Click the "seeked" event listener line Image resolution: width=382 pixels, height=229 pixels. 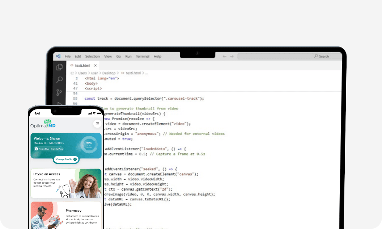(141, 169)
